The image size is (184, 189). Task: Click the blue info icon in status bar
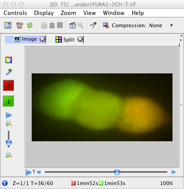point(5,183)
